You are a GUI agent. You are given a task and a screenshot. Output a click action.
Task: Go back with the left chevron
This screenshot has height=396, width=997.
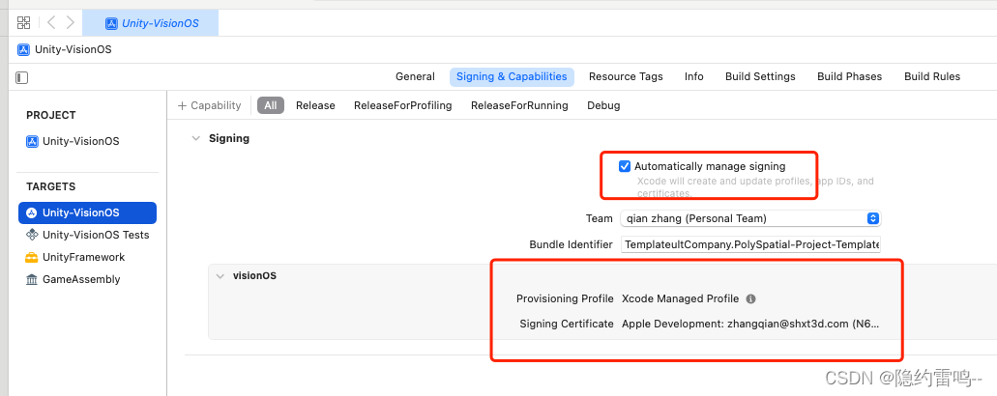(x=51, y=23)
